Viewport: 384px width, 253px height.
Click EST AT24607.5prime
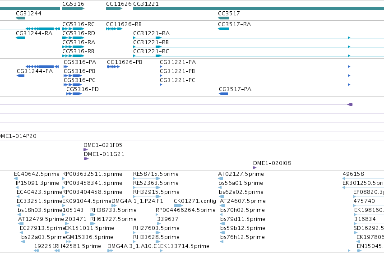click(x=243, y=201)
